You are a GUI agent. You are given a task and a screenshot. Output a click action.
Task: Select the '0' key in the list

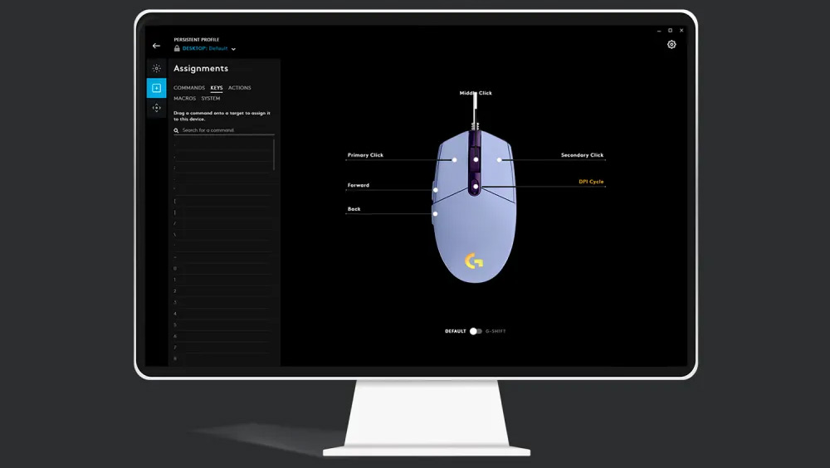click(x=222, y=268)
